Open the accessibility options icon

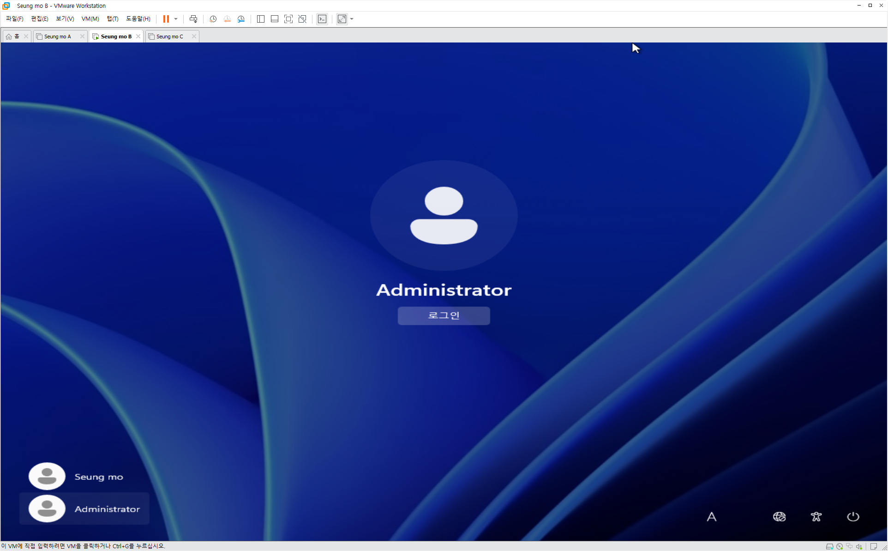pos(816,516)
